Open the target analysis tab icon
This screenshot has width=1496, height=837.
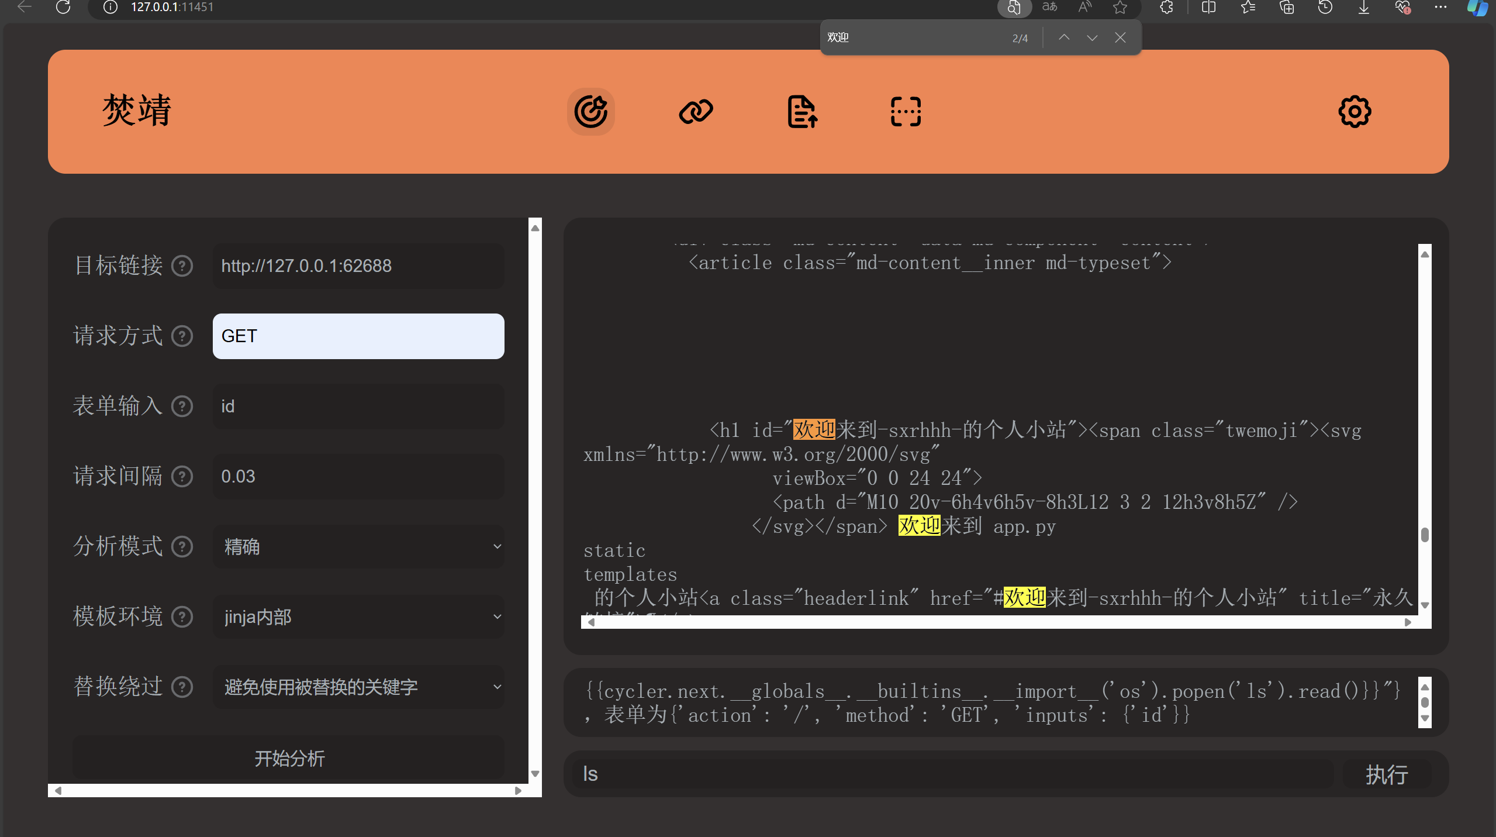coord(590,112)
